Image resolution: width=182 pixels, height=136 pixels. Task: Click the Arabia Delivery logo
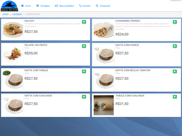[x=9, y=6]
